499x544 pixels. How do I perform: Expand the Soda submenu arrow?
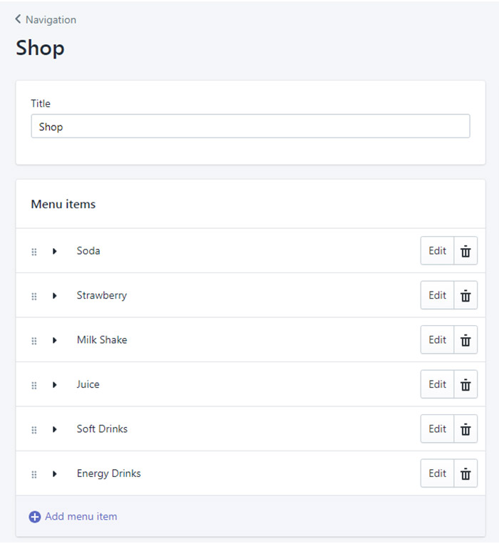pos(54,251)
